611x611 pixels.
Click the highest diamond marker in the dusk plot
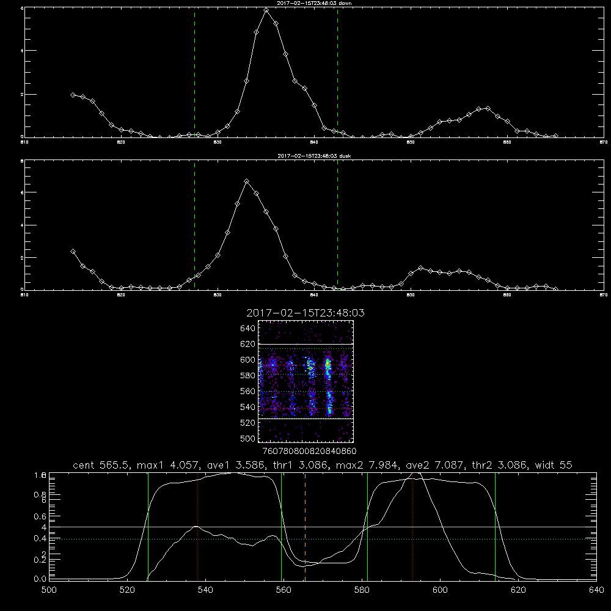(x=247, y=181)
